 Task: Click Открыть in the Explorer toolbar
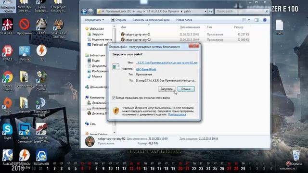(x=118, y=20)
